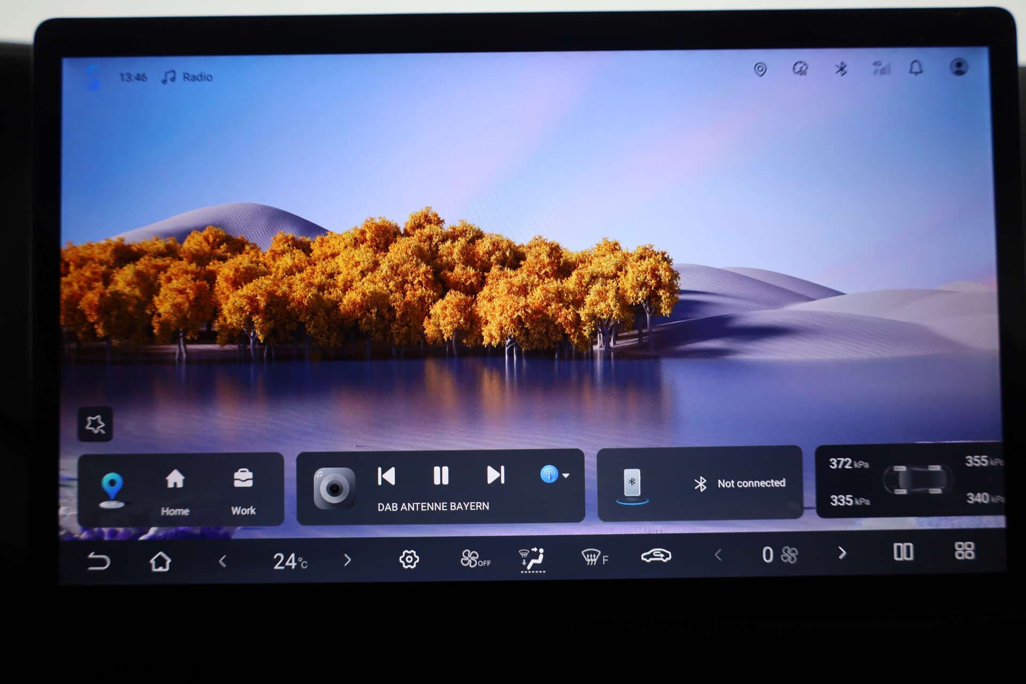Open the user profile icon
1026x684 pixels.
click(959, 67)
